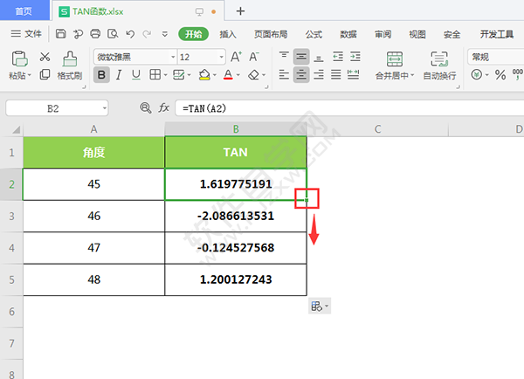The image size is (524, 379).
Task: Open the 首页 home tab
Action: pyautogui.click(x=24, y=11)
